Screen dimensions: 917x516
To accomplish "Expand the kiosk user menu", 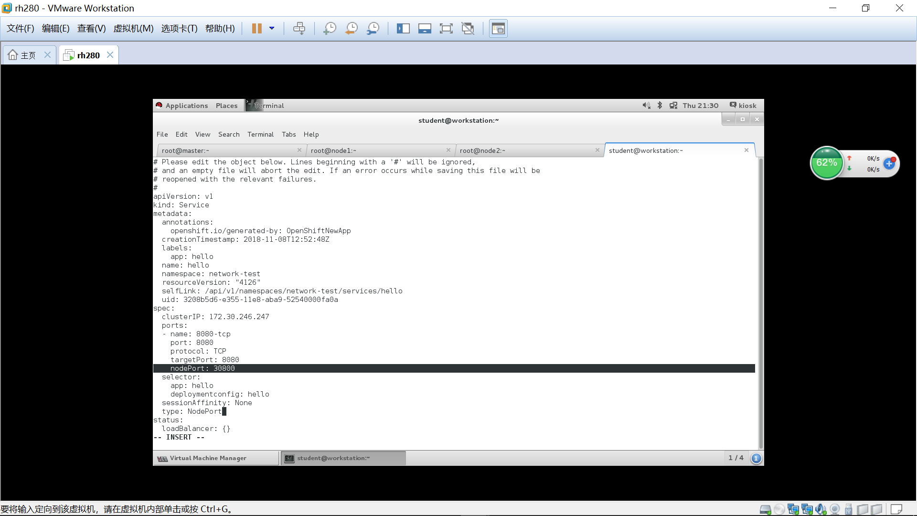I will [743, 106].
